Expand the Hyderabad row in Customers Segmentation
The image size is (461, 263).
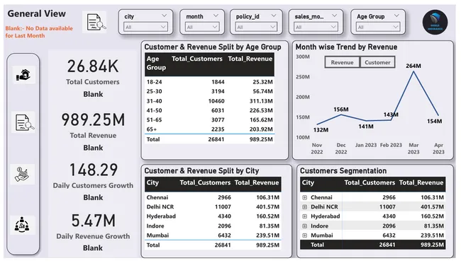point(304,216)
